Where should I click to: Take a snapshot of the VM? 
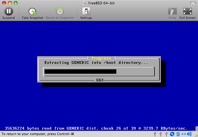(x=32, y=12)
